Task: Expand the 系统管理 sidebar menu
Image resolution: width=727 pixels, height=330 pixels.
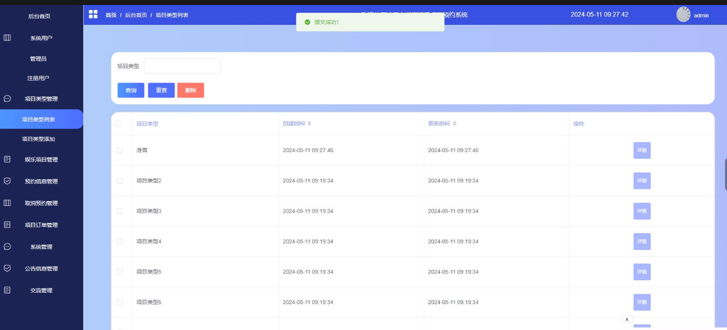Action: tap(41, 247)
